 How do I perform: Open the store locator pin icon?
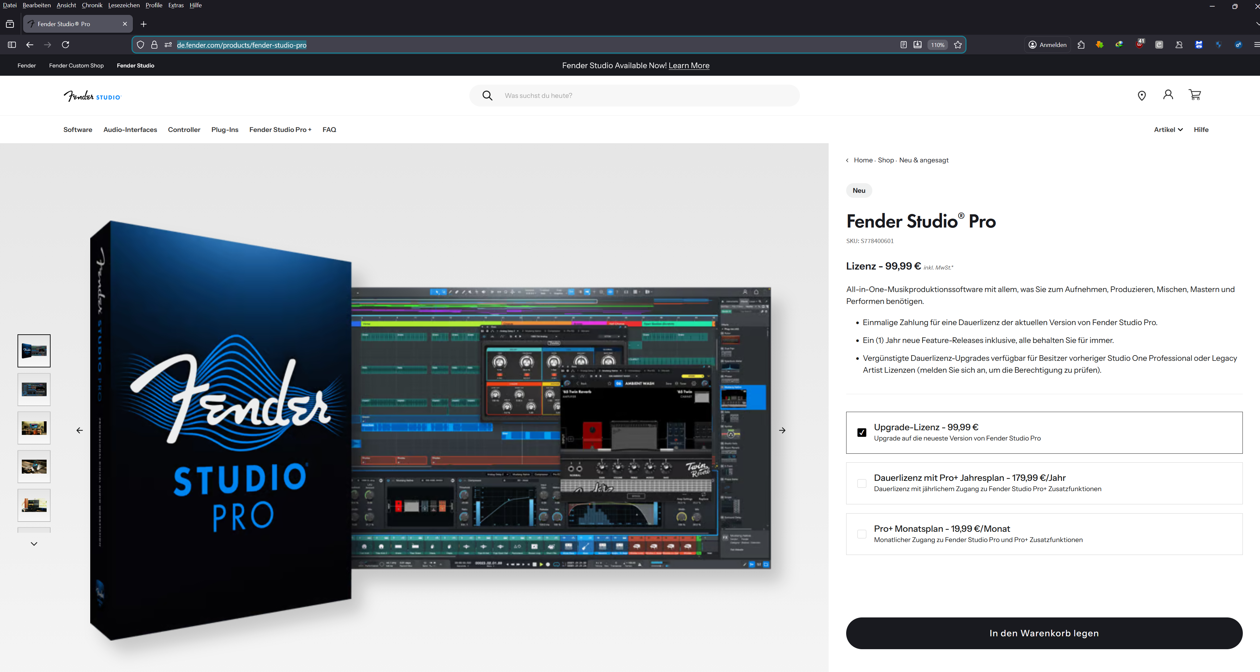[1142, 96]
